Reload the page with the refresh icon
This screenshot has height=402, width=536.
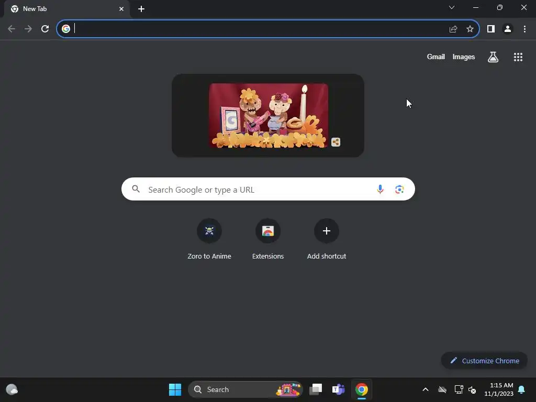tap(45, 29)
